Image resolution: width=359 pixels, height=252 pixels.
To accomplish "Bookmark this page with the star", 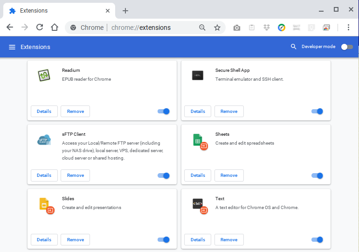I will (217, 28).
